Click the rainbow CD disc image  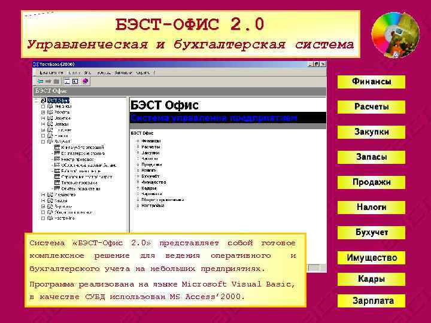click(x=395, y=35)
